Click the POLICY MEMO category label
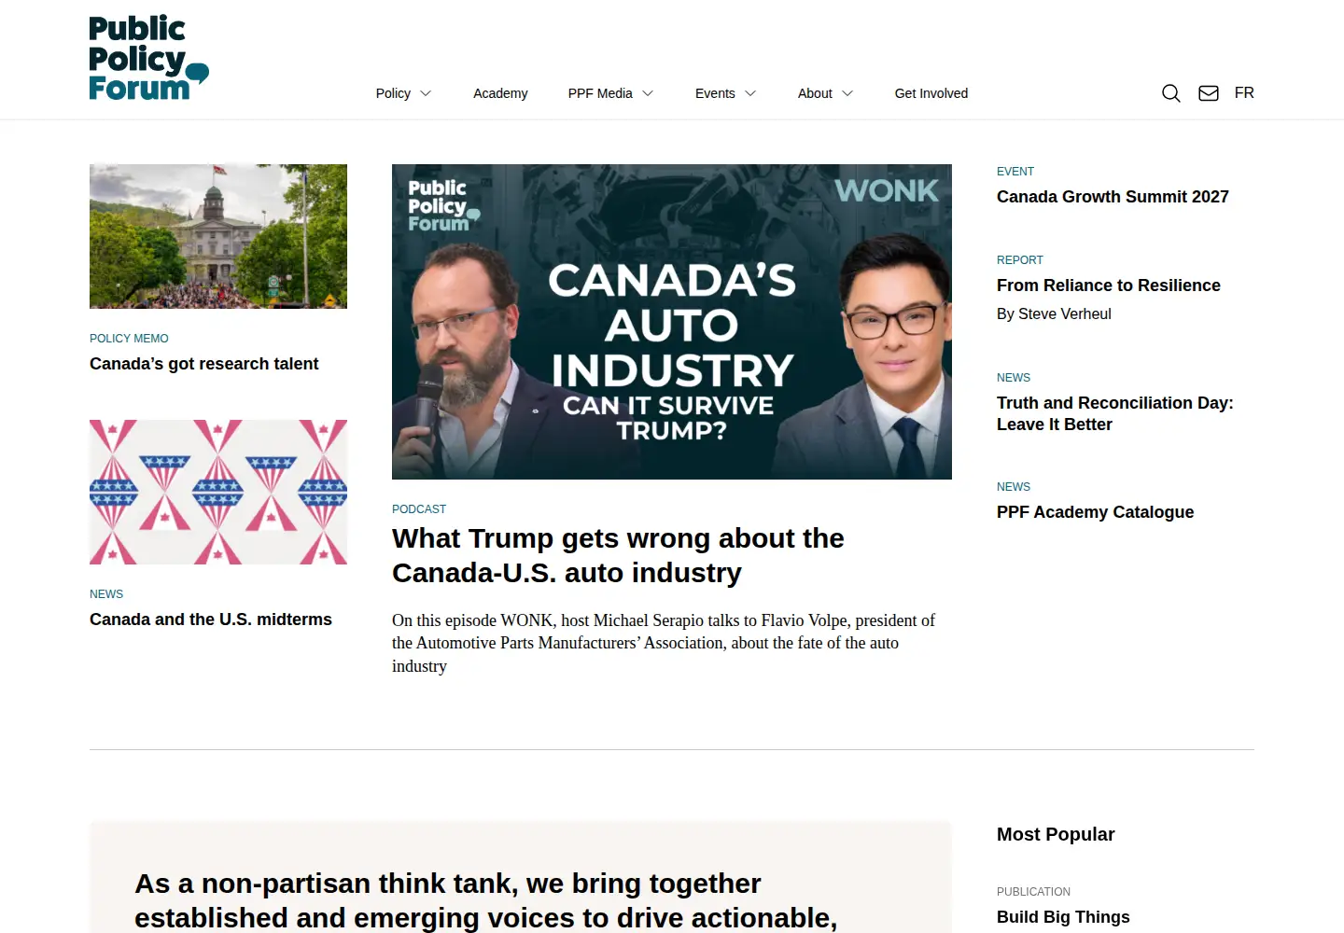The width and height of the screenshot is (1344, 933). (x=129, y=339)
